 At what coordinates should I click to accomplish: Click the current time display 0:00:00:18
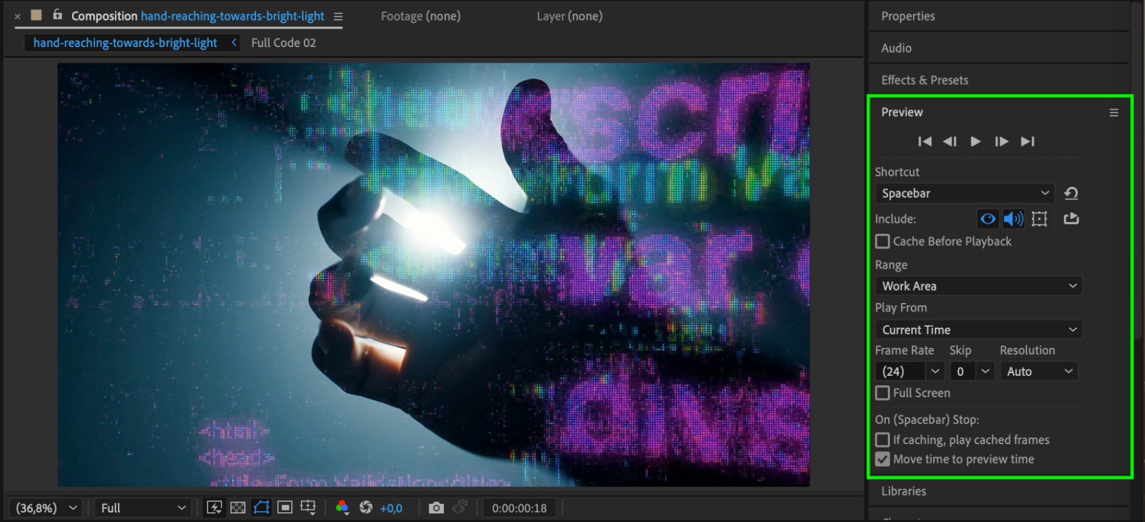tap(519, 508)
